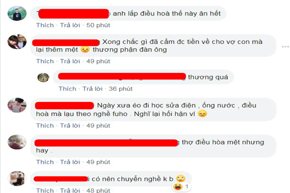The width and height of the screenshot is (290, 193).
Task: Click Thích under the 'thương phận đàn ông' comment
Action: (x=45, y=61)
